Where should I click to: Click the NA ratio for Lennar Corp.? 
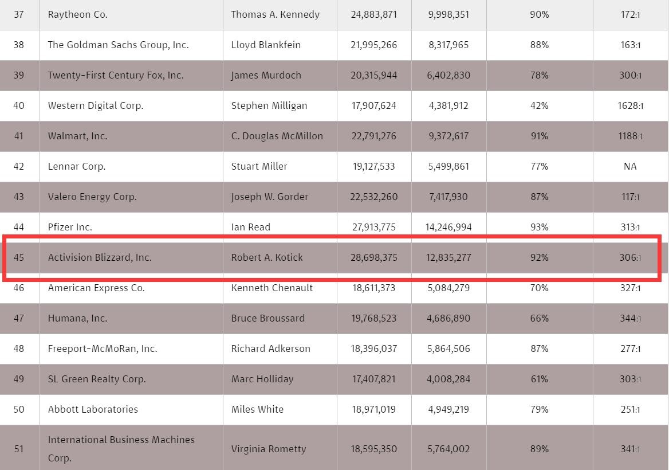click(630, 166)
